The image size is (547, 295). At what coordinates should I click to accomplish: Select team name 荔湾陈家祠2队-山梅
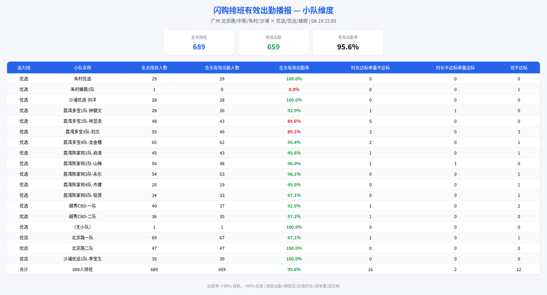83,164
